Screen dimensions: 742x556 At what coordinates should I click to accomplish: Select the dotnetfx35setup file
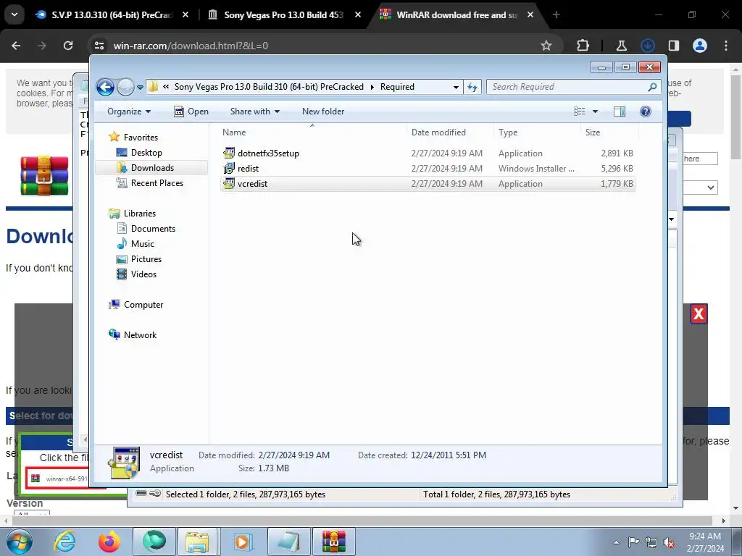pyautogui.click(x=428, y=153)
